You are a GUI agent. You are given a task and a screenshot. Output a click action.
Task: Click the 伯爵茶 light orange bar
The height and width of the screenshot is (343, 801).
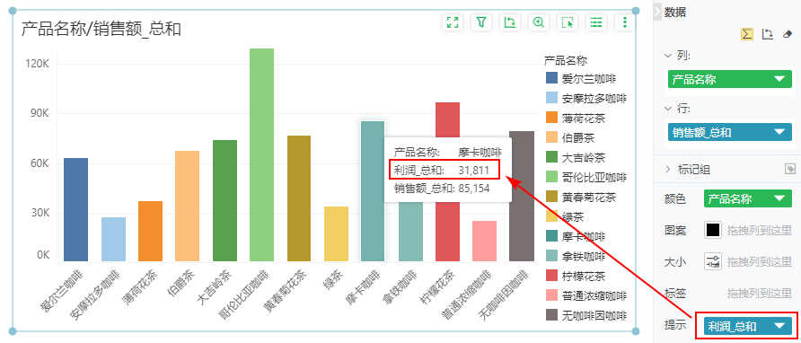pyautogui.click(x=187, y=206)
